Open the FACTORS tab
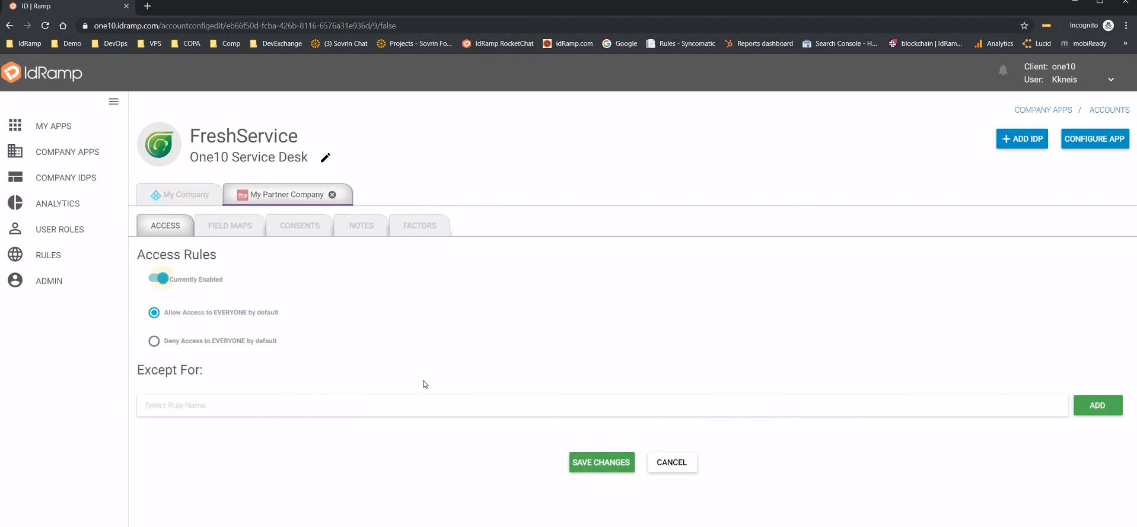This screenshot has width=1137, height=527. [419, 226]
